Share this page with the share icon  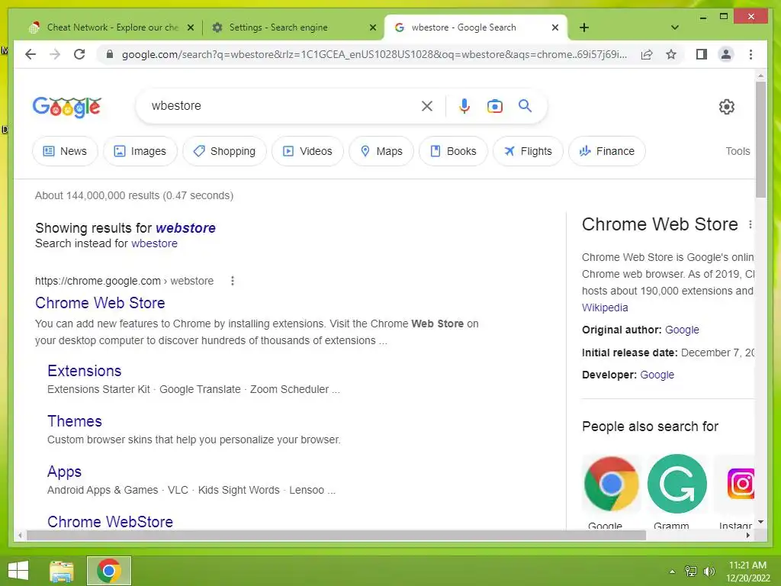(647, 54)
